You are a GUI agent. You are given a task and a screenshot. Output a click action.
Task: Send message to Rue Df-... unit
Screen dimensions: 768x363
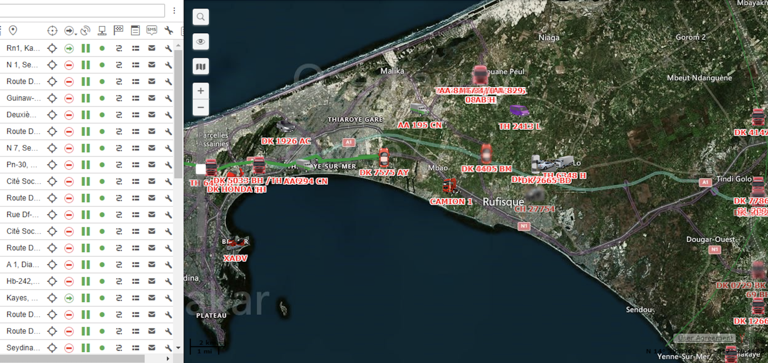[152, 215]
